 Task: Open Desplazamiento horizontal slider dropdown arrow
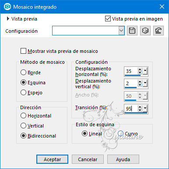tap(145, 71)
